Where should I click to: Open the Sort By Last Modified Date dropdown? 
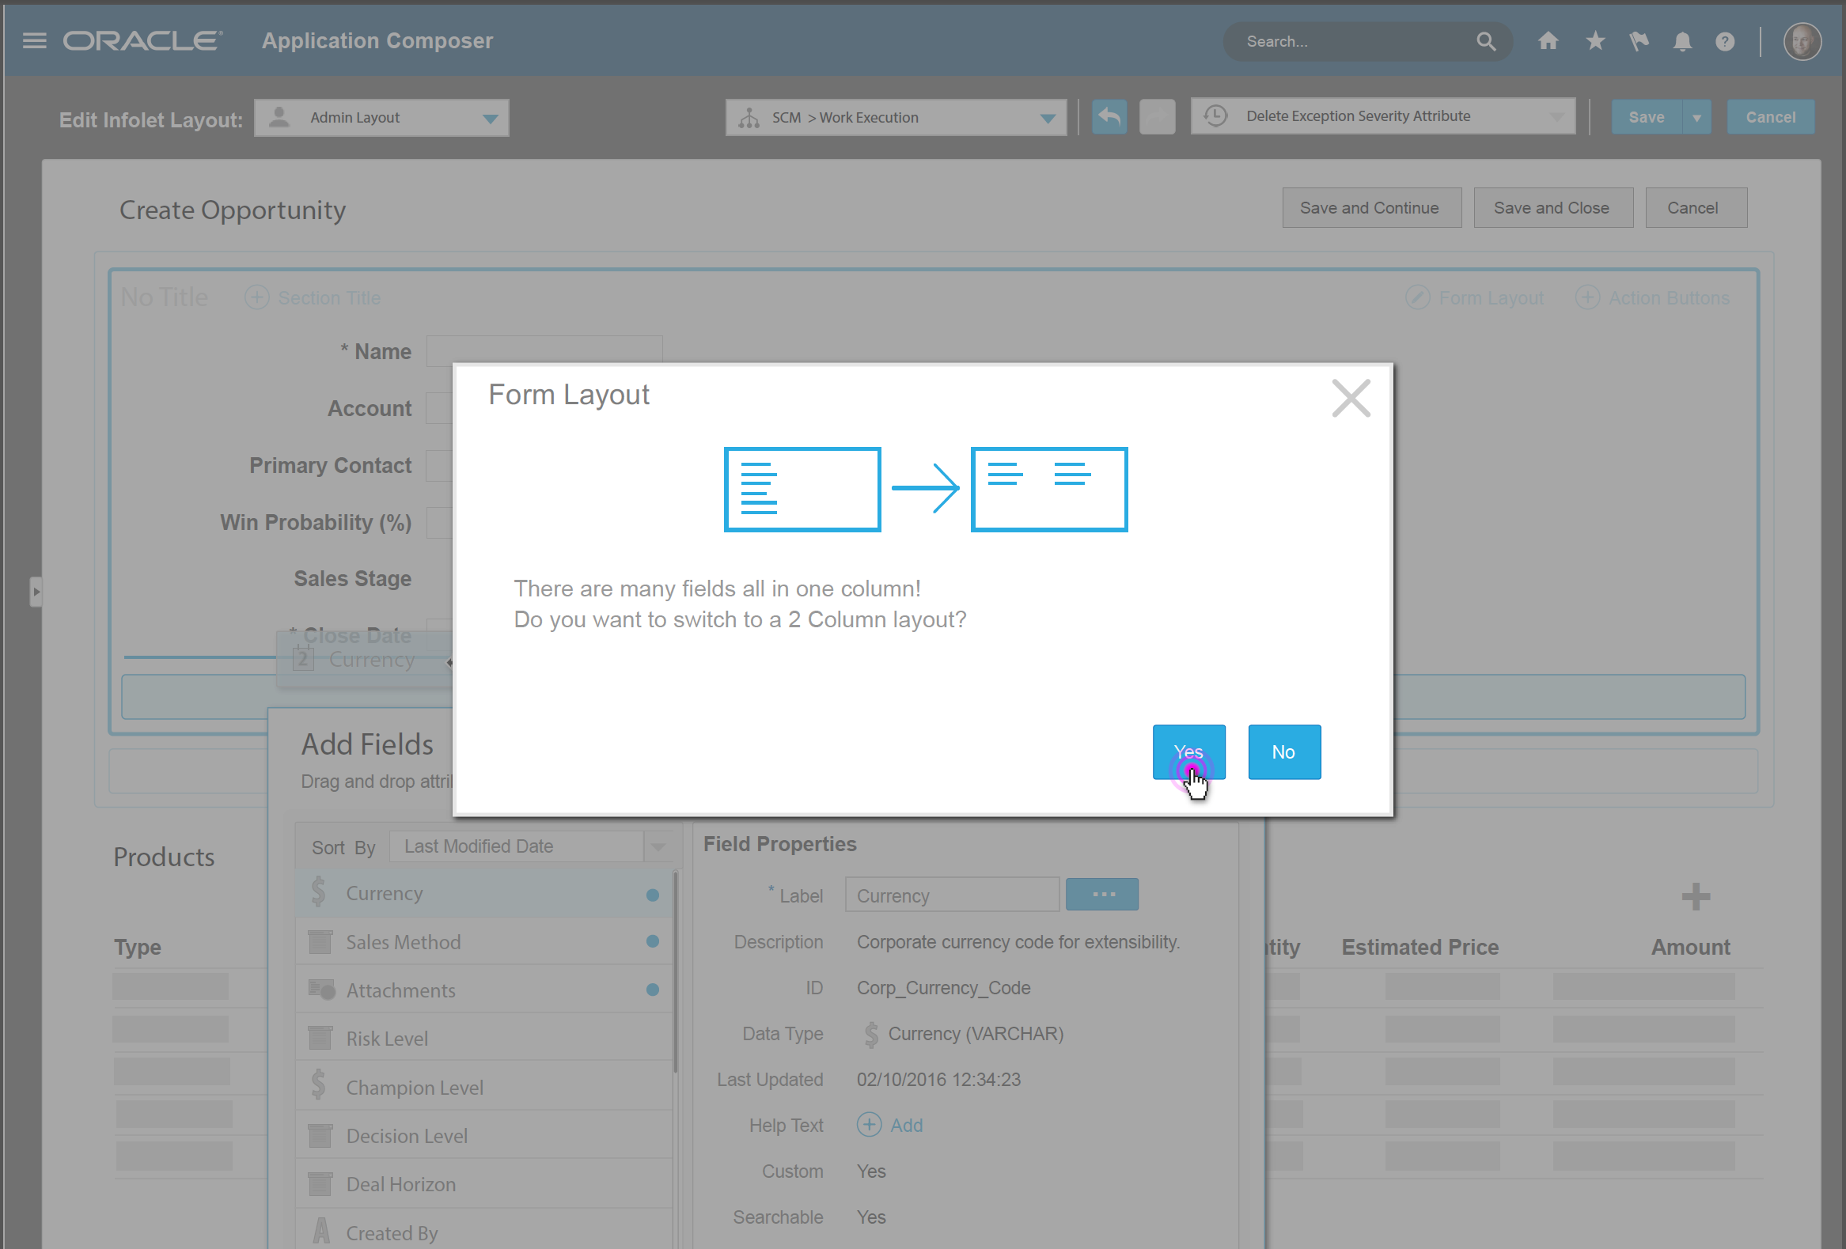(658, 846)
